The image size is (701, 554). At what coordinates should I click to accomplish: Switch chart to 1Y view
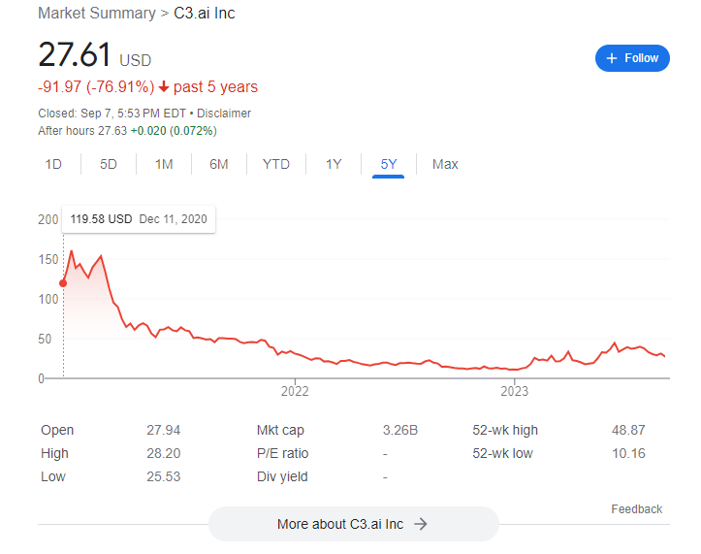pyautogui.click(x=334, y=164)
